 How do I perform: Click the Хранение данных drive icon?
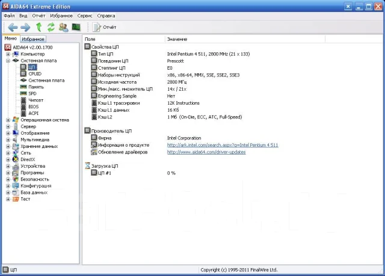pos(16,147)
